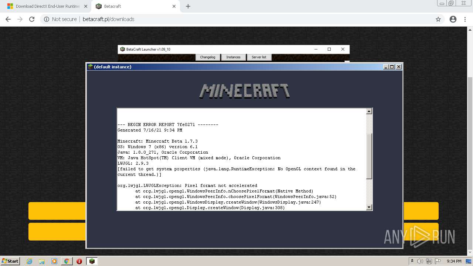
Task: Open the network tray icon
Action: [x=429, y=261]
